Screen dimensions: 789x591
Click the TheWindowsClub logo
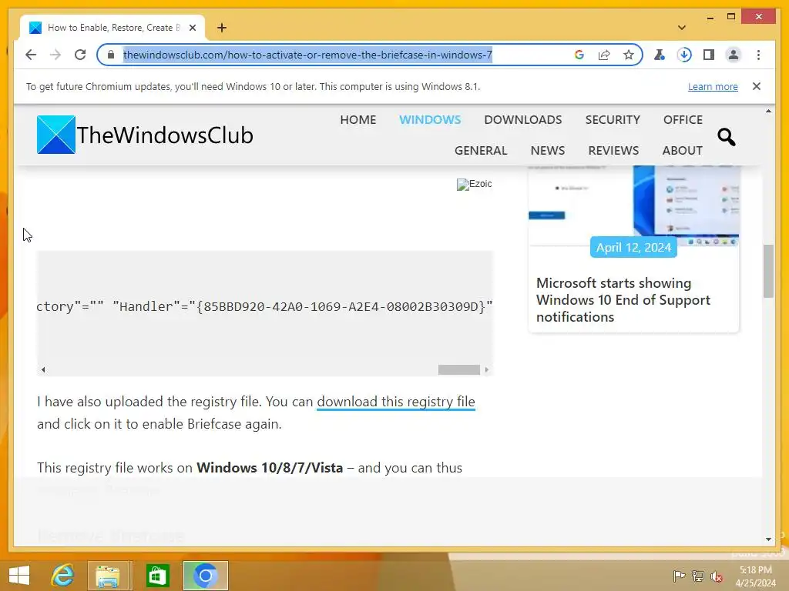pyautogui.click(x=145, y=135)
